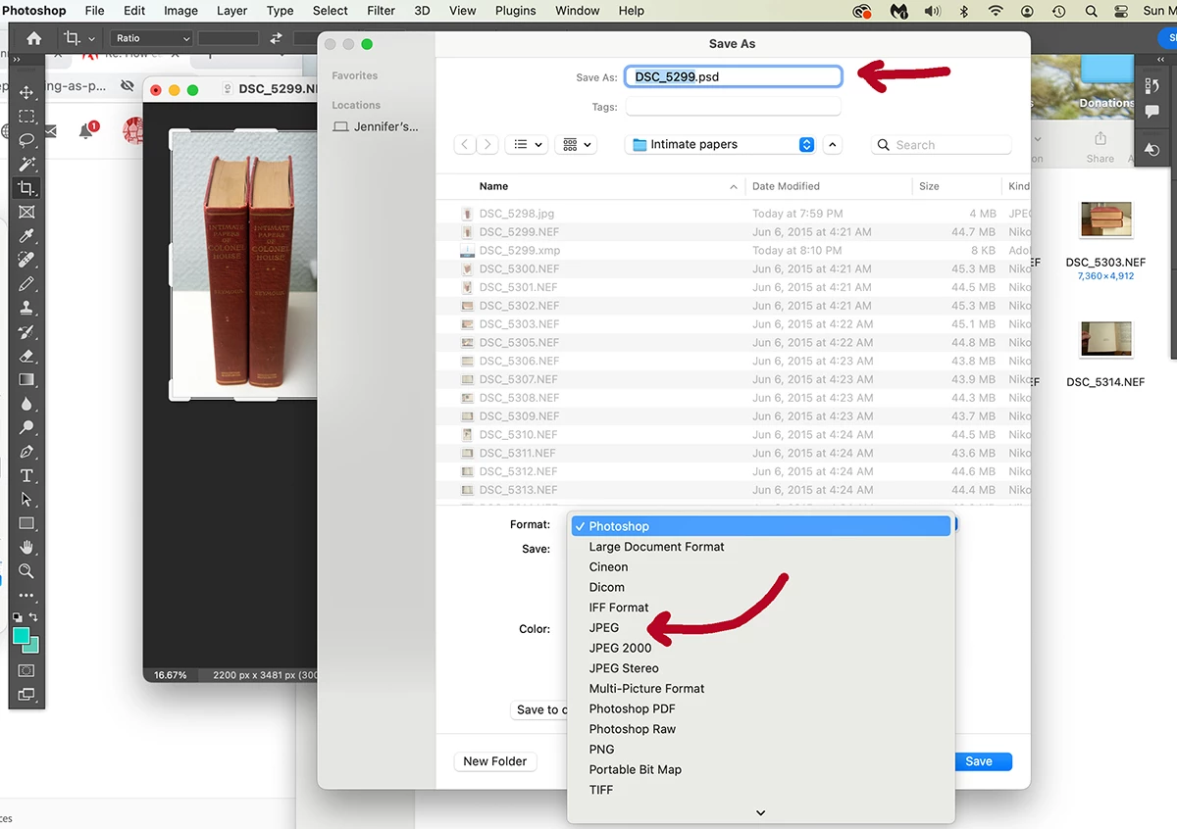1177x829 pixels.
Task: Go back in Save dialog navigation
Action: [465, 144]
